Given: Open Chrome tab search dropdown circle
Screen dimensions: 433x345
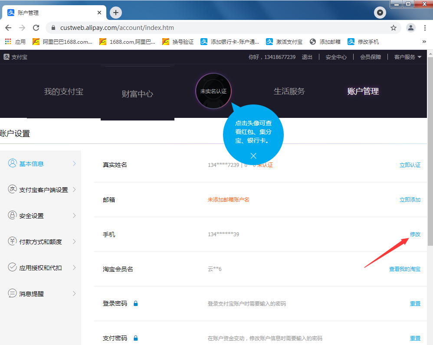Looking at the screenshot, I should pyautogui.click(x=380, y=13).
